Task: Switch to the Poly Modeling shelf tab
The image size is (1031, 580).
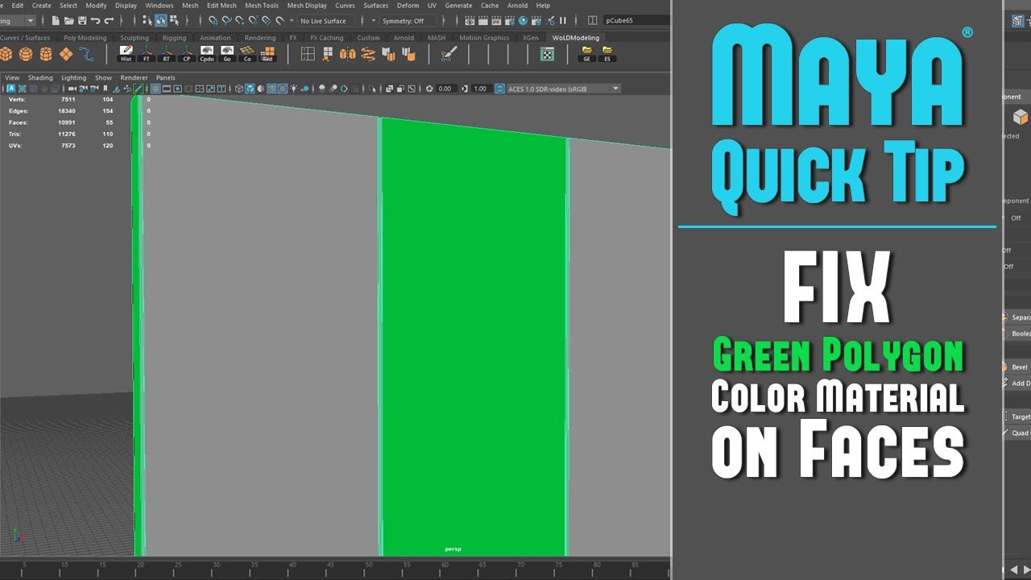Action: pos(85,38)
